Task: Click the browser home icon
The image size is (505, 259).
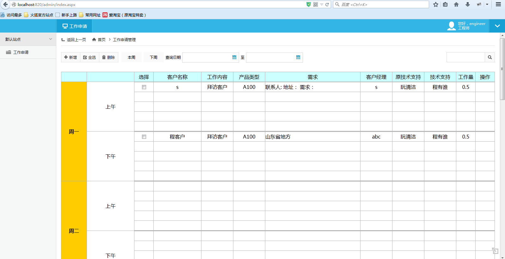Action: coord(456,4)
